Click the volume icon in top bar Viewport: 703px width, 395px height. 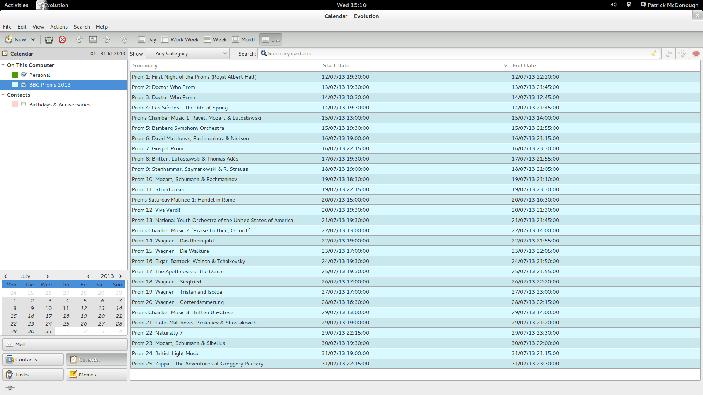(614, 5)
